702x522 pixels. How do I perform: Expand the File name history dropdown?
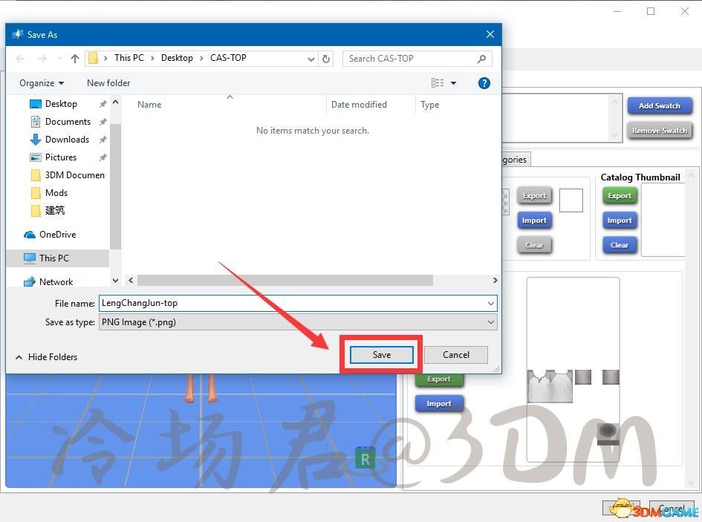[x=491, y=303]
